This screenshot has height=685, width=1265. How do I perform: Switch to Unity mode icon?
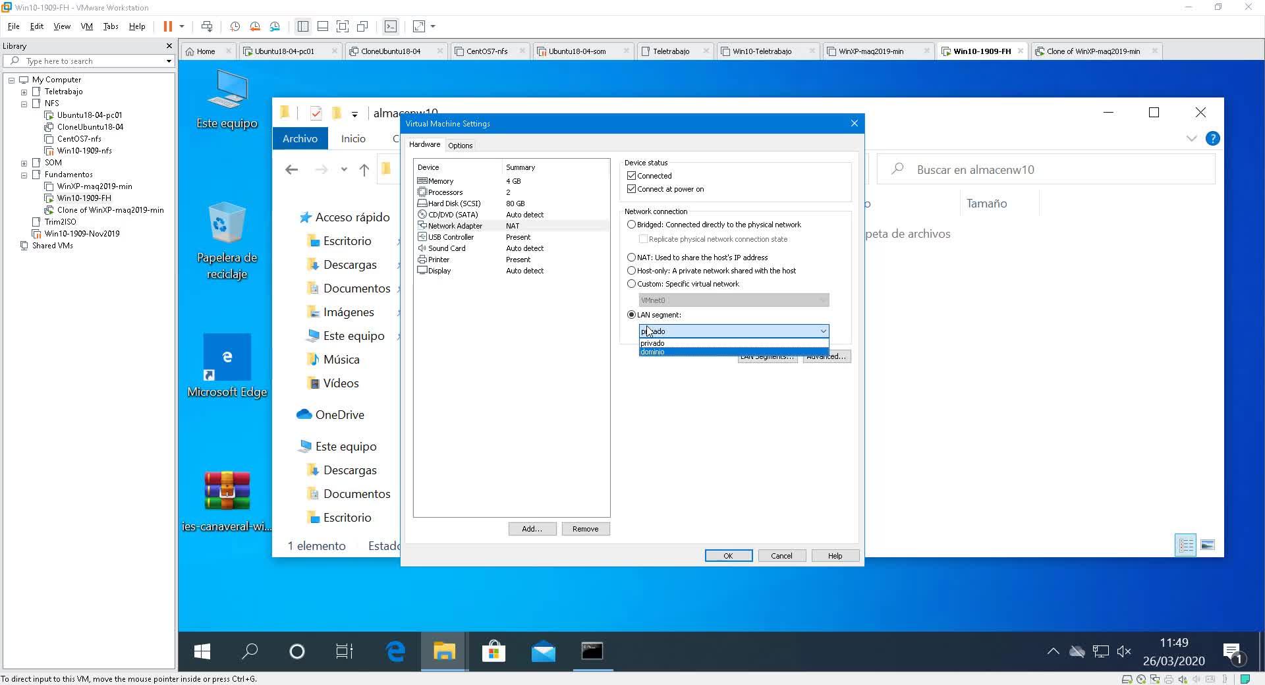tap(362, 26)
